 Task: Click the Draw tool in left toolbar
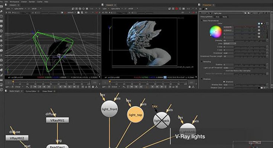pos(1,11)
